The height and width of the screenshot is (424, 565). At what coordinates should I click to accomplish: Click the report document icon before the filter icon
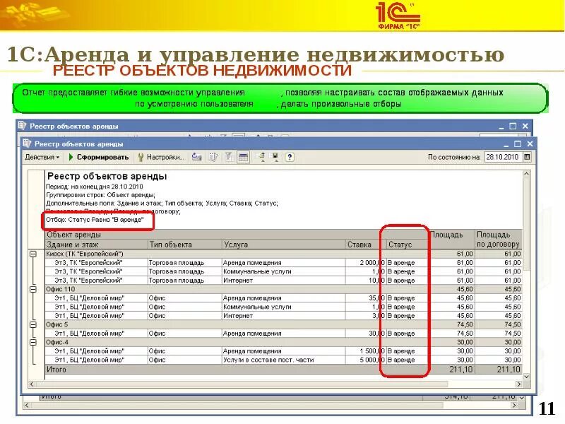(x=214, y=157)
